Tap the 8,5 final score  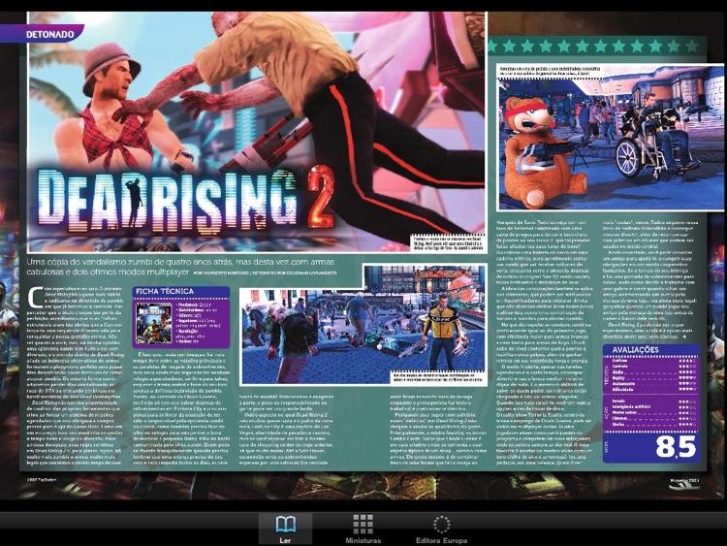676,447
